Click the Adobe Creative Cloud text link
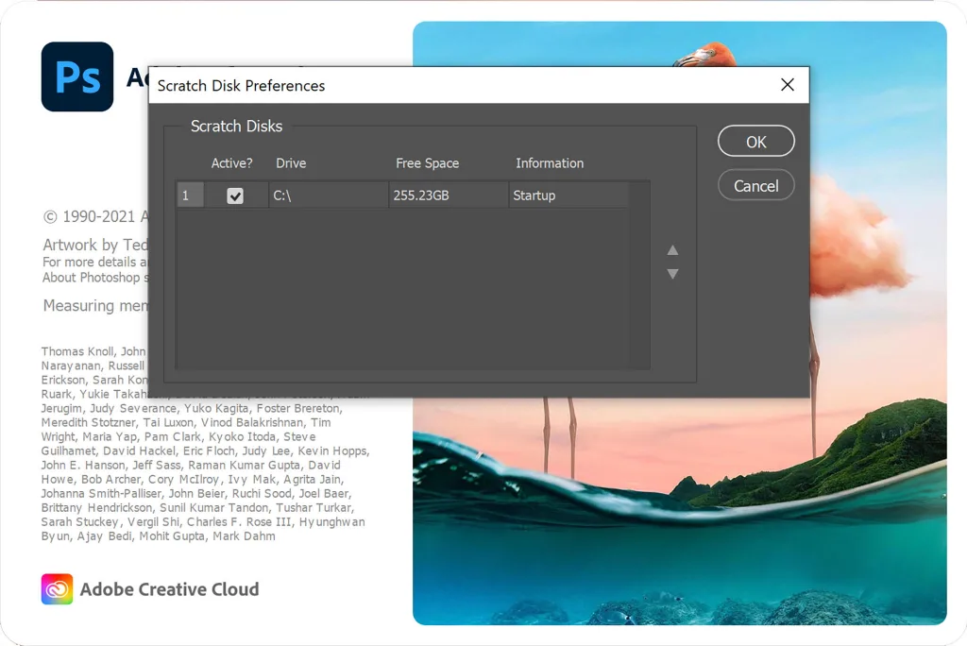 pos(169,588)
